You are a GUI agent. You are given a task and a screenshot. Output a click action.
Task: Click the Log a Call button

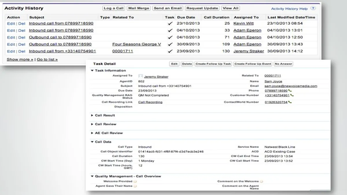(x=114, y=8)
